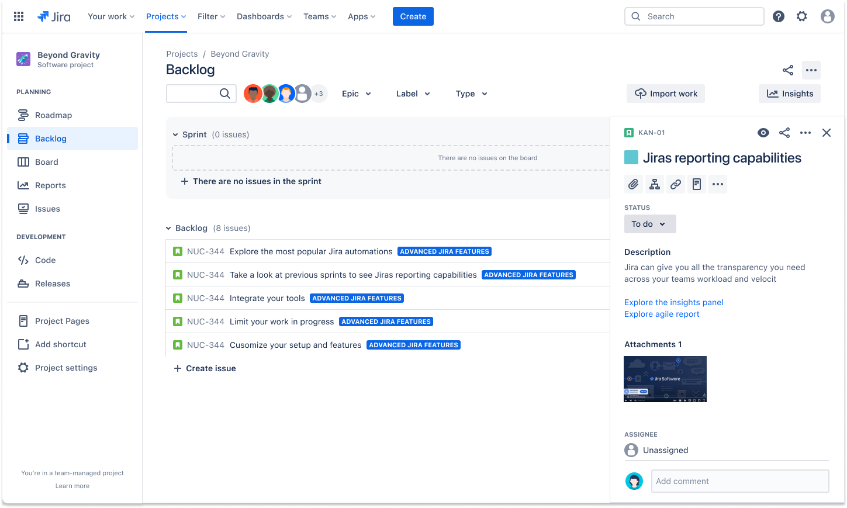Click the share icon beside Backlog title
The width and height of the screenshot is (847, 508).
pyautogui.click(x=788, y=70)
